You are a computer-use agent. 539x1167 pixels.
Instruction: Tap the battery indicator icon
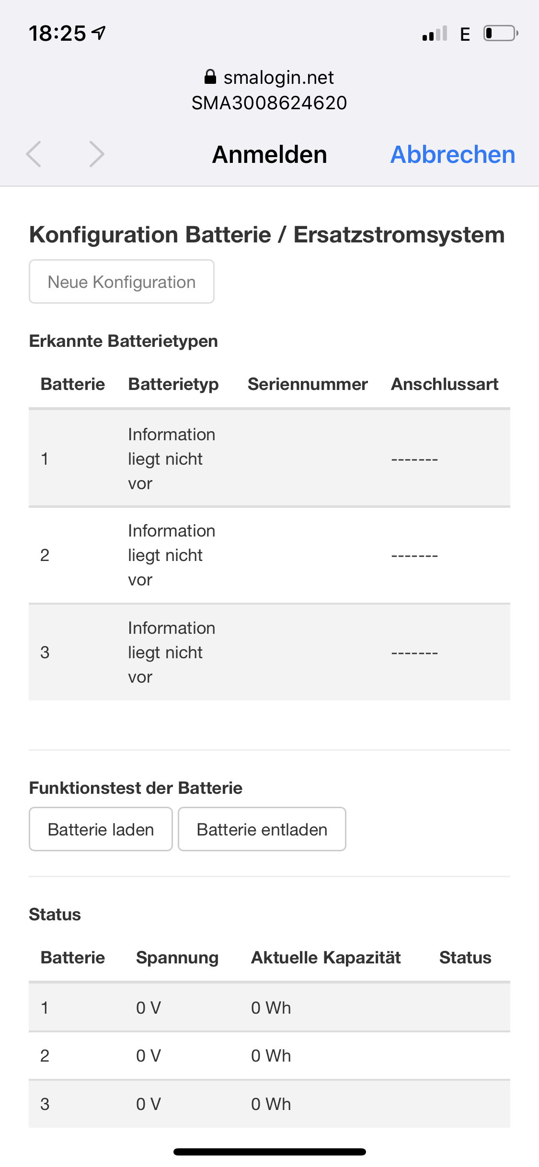click(x=500, y=34)
